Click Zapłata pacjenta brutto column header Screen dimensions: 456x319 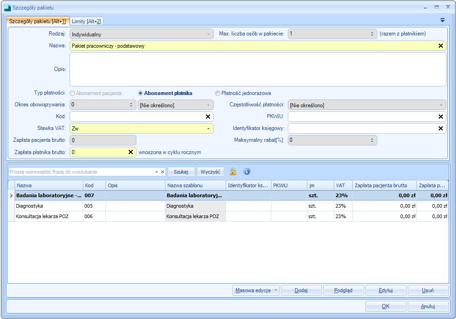(x=385, y=185)
